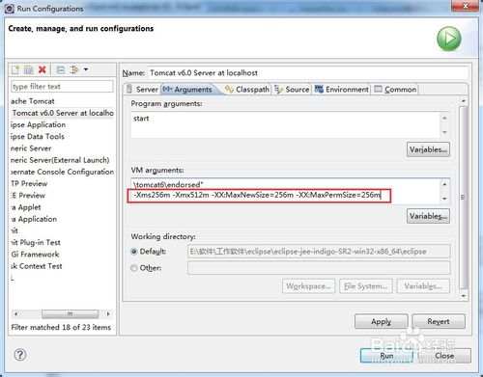
Task: Click into the type filter text field
Action: pos(62,87)
